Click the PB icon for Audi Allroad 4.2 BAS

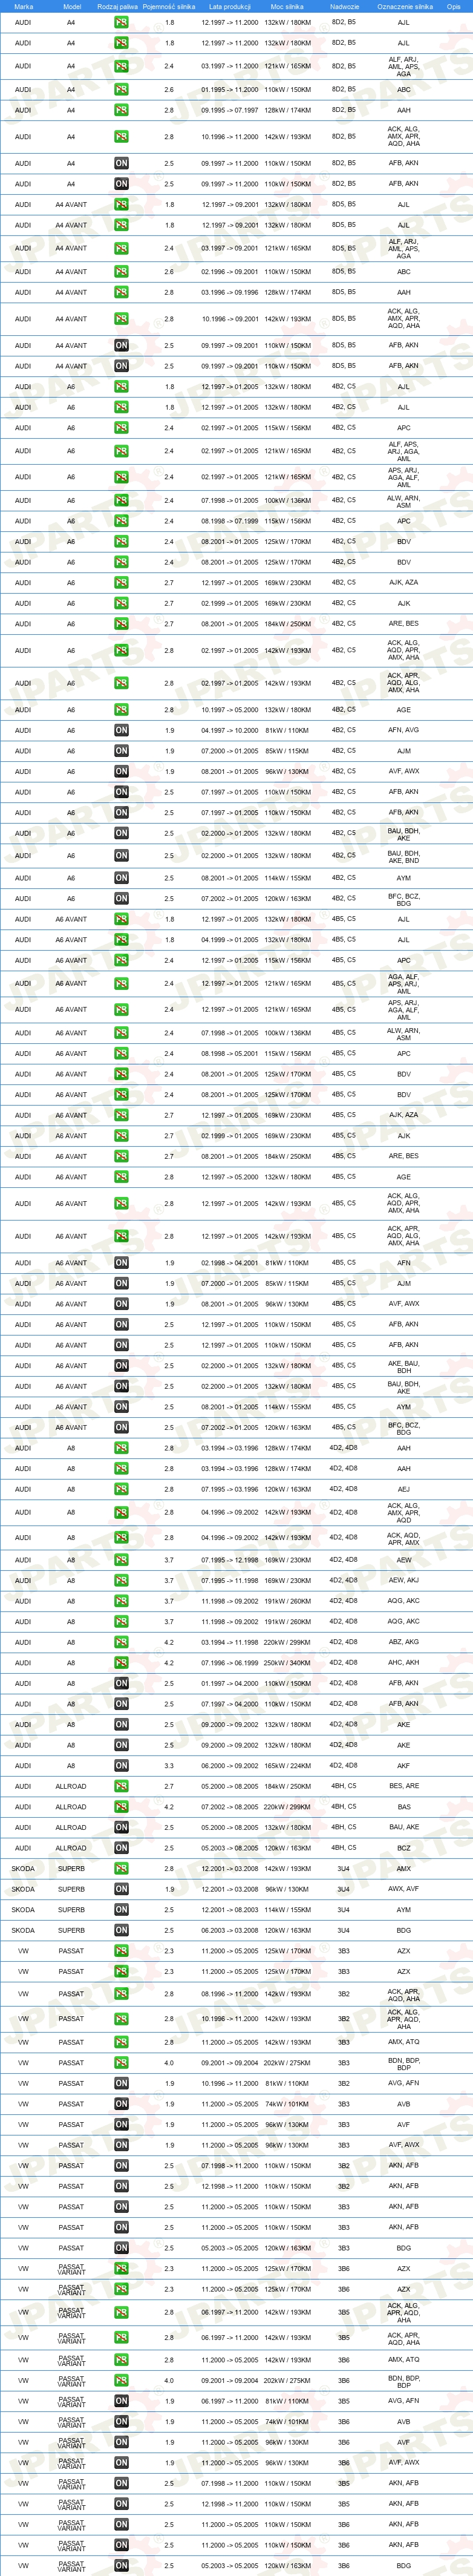pos(121,1807)
